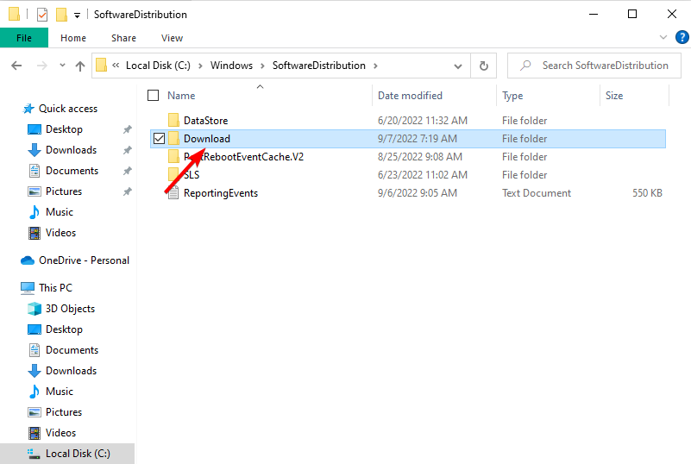Select This PC in navigation pane
This screenshot has width=691, height=464.
point(55,288)
